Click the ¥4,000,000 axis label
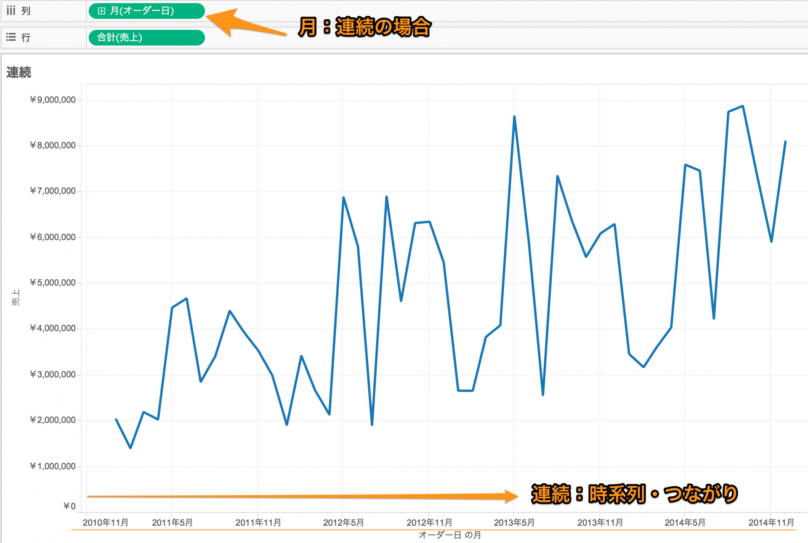This screenshot has height=543, width=808. [x=53, y=328]
